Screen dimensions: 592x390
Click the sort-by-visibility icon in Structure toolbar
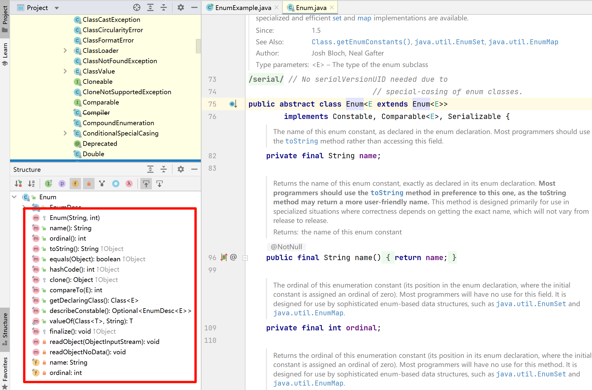tap(17, 183)
